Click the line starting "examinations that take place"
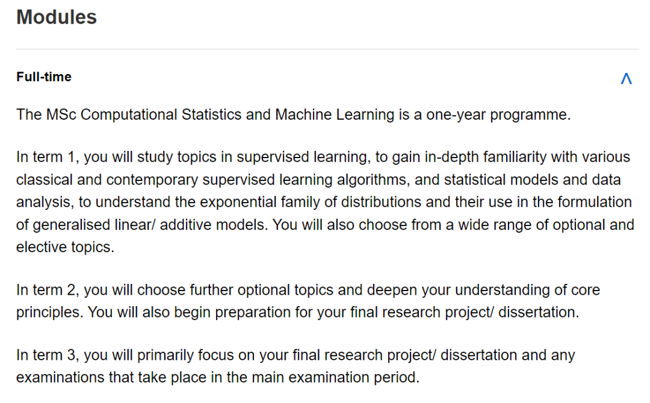 [x=218, y=378]
